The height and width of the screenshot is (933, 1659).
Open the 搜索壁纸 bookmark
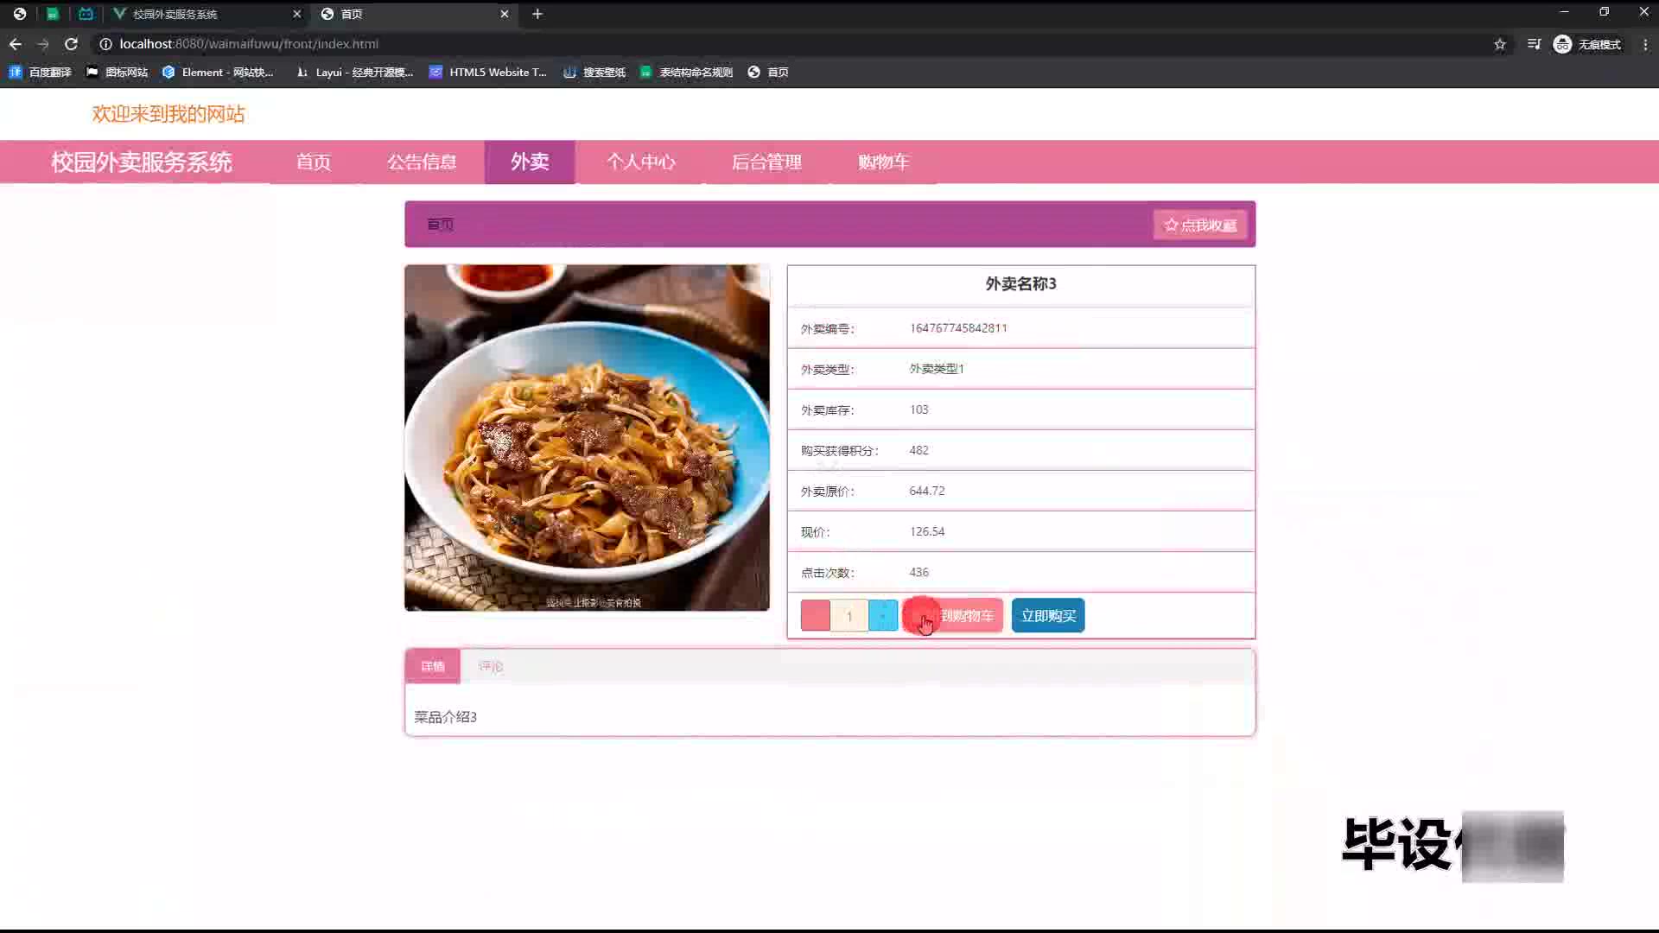point(594,73)
